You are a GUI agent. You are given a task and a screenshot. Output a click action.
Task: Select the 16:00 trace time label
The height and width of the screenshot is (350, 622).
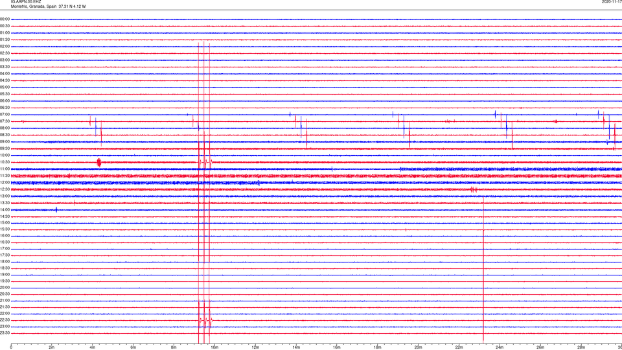5,236
